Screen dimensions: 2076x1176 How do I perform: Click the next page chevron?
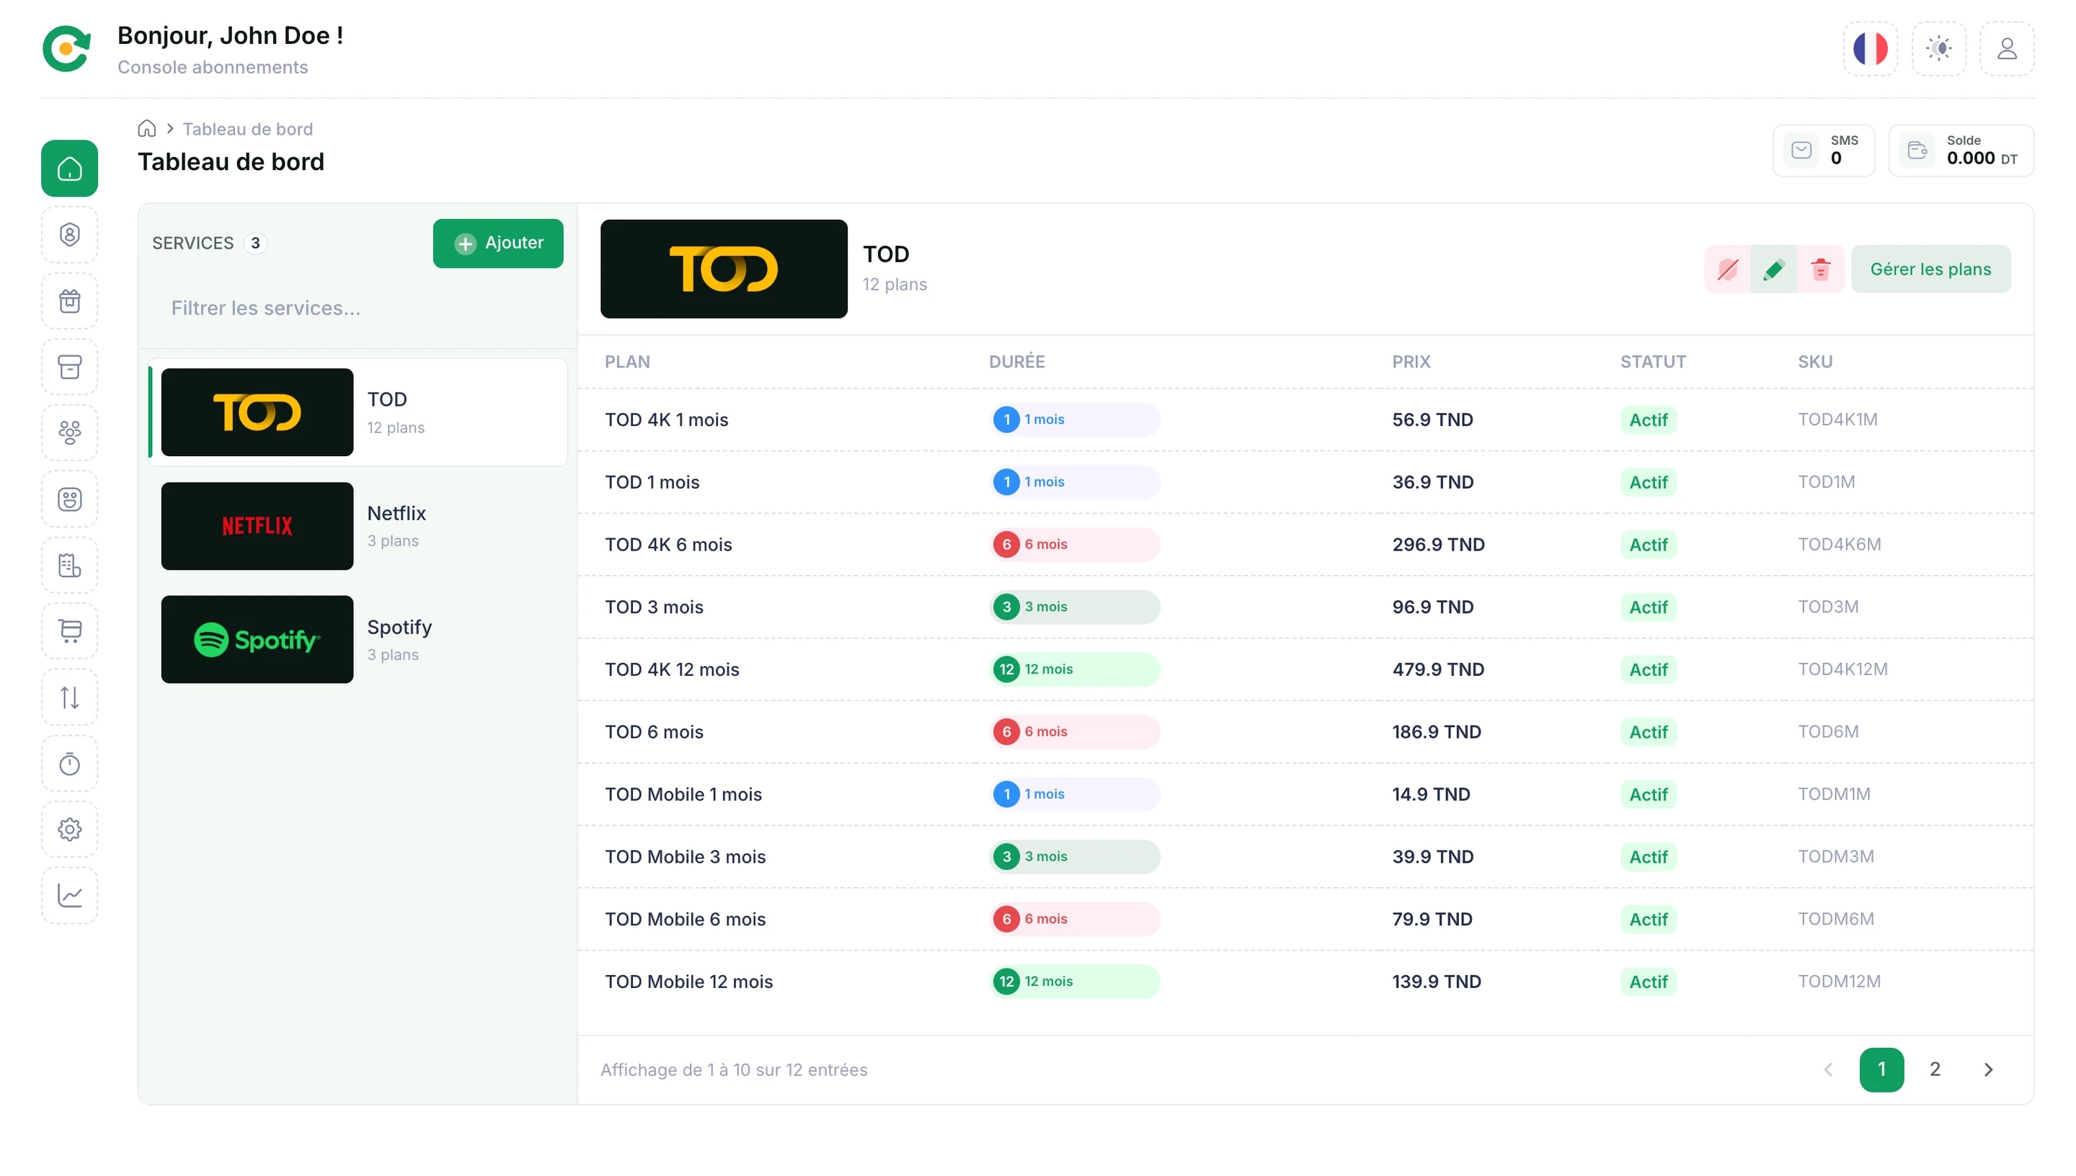1987,1069
